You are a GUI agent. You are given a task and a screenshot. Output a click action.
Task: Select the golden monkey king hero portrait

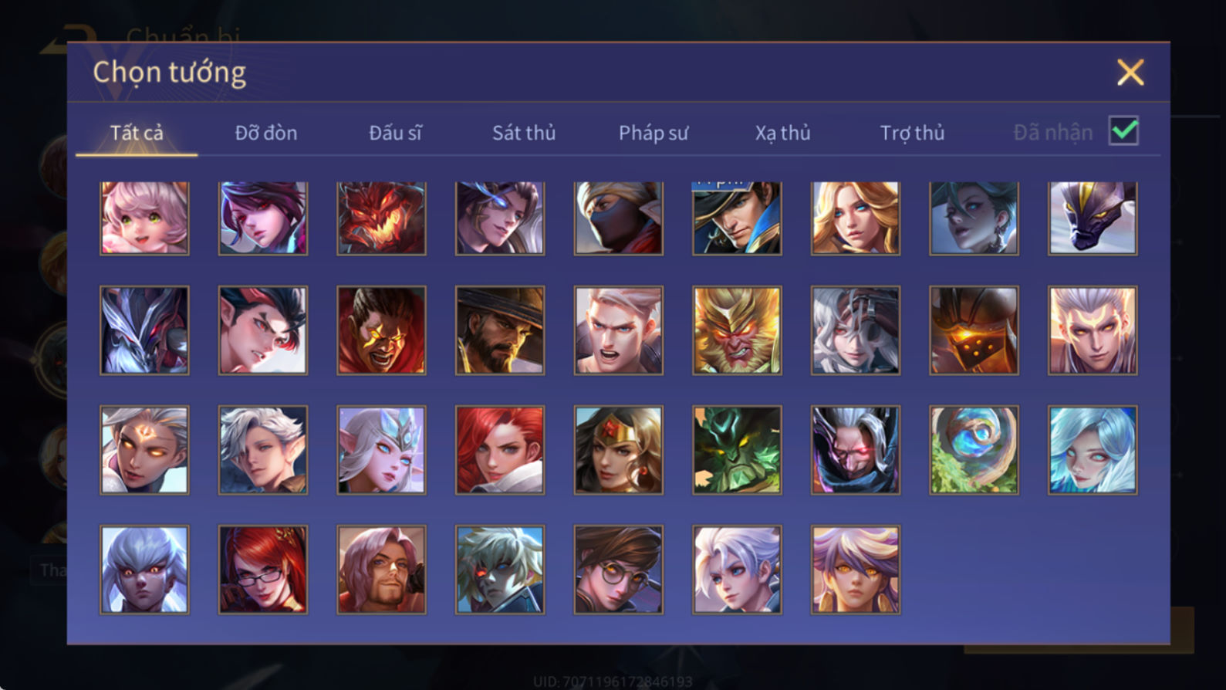[x=737, y=330]
